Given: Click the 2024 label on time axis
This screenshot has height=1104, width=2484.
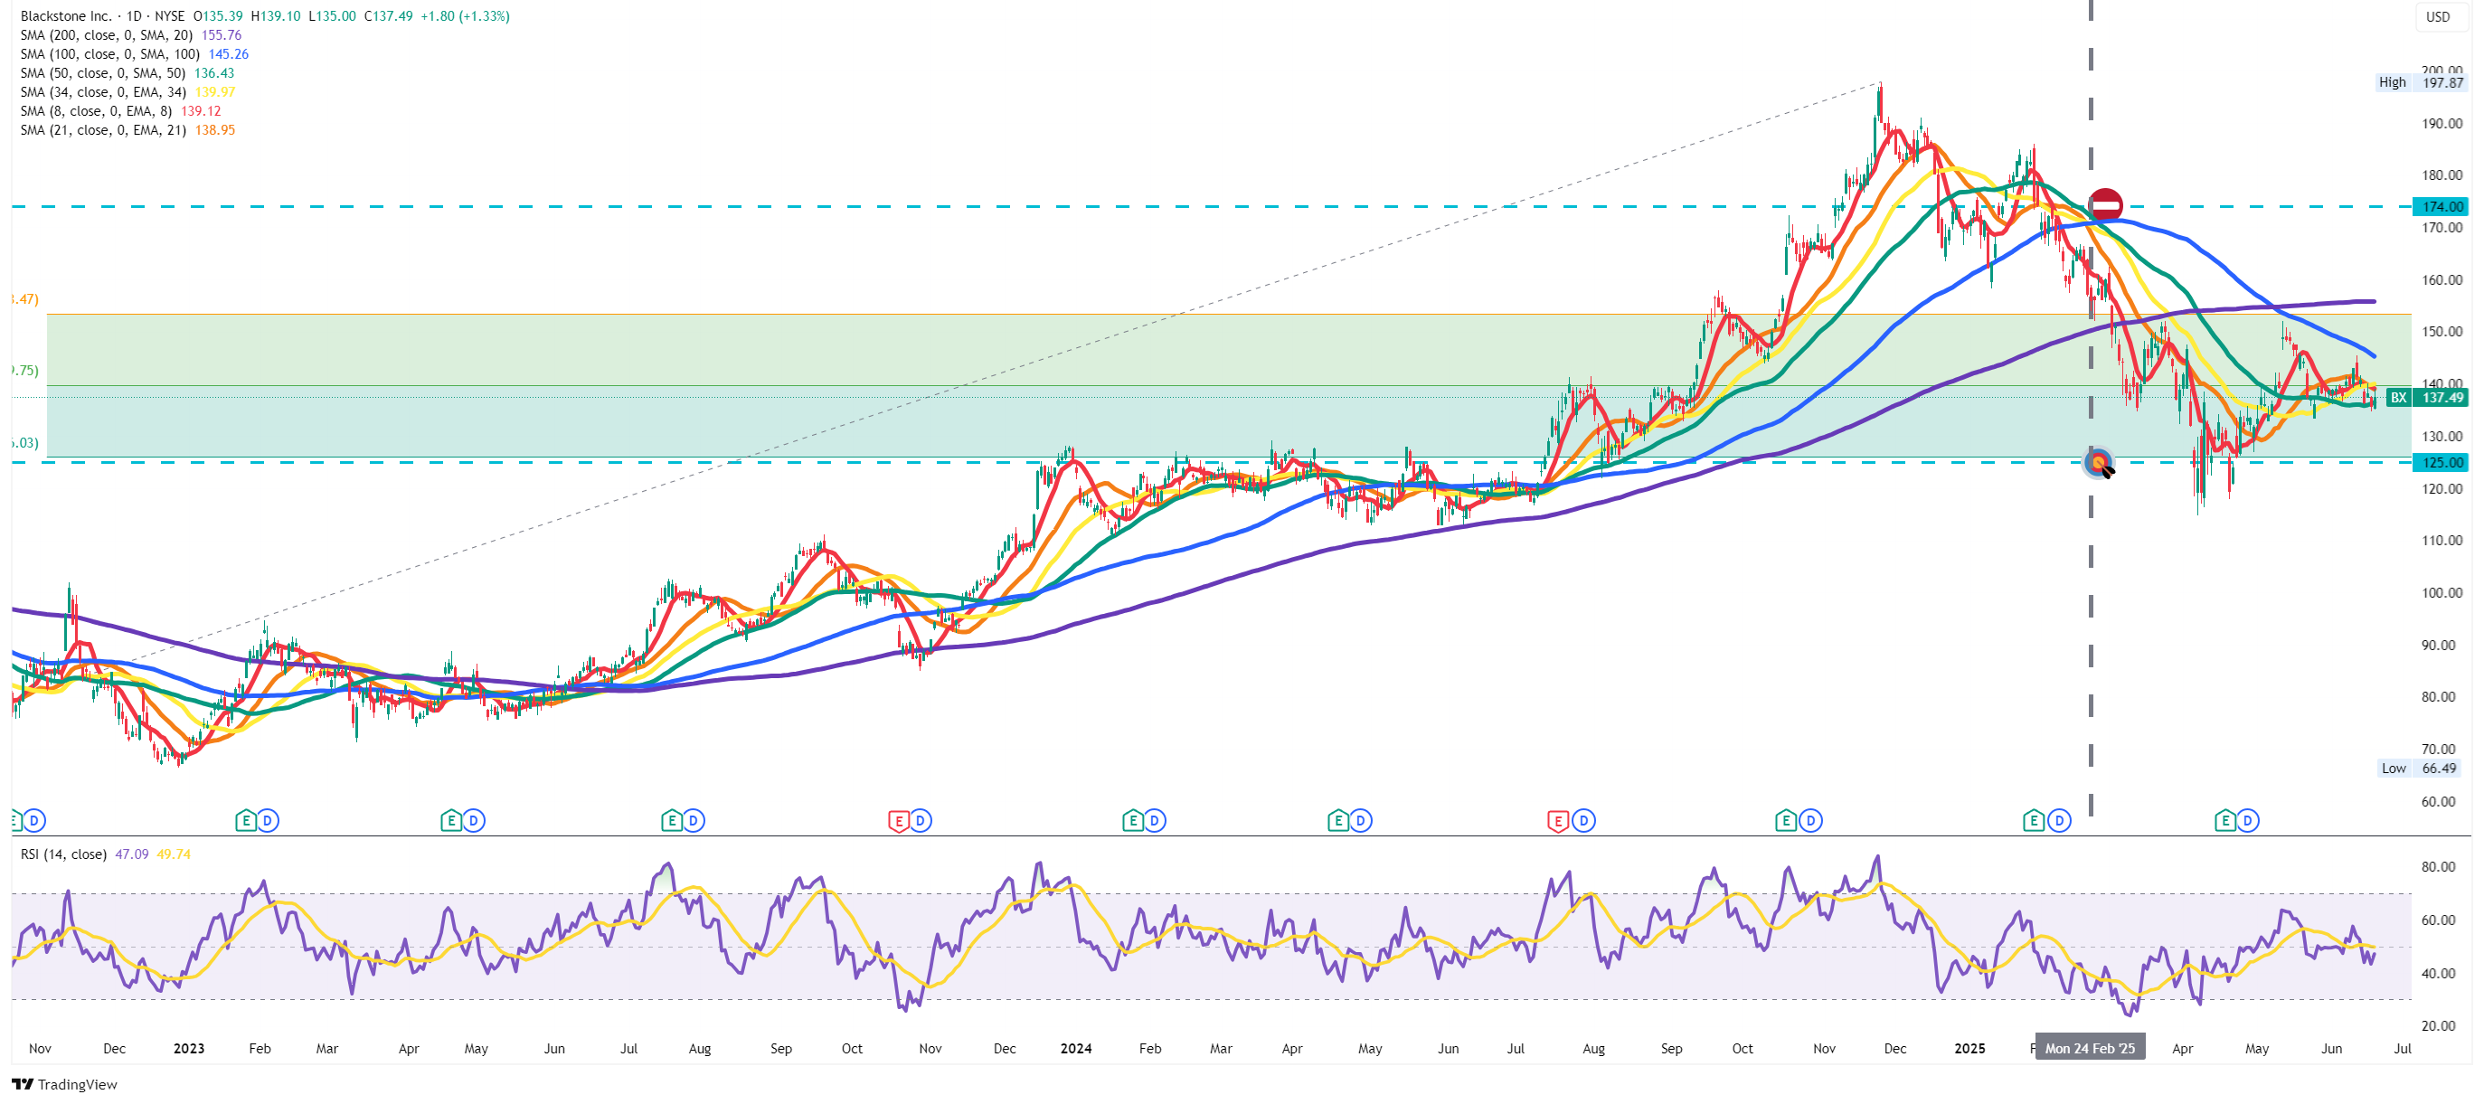Looking at the screenshot, I should pyautogui.click(x=1075, y=1048).
